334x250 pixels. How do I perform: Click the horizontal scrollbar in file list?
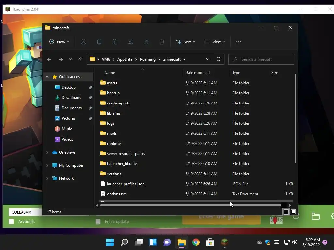[190, 205]
